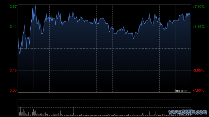
Task: Click the 3.18 price label
Action: (13, 71)
